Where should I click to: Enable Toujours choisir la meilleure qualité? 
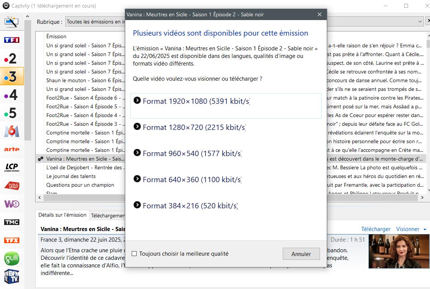coord(134,254)
